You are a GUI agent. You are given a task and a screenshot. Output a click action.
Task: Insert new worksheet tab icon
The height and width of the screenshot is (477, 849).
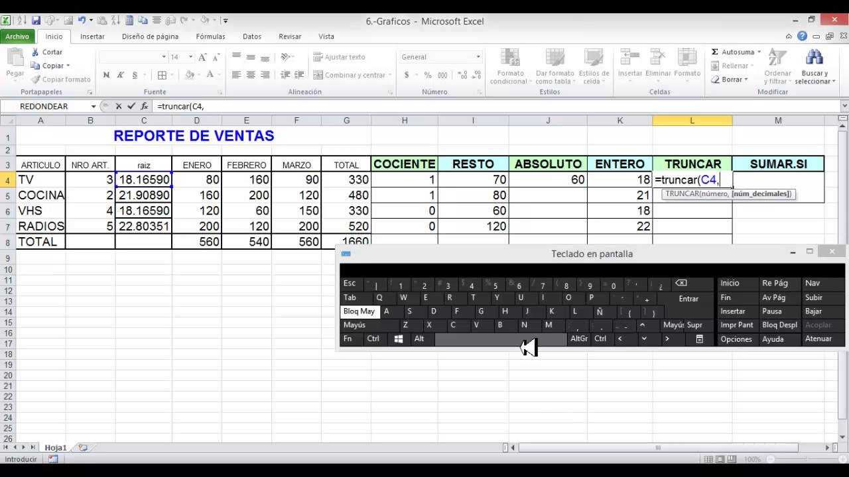(x=83, y=448)
